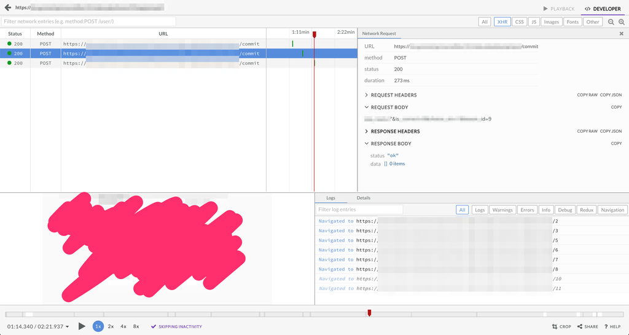Click the red playhead on bottom scrubber

(x=369, y=313)
